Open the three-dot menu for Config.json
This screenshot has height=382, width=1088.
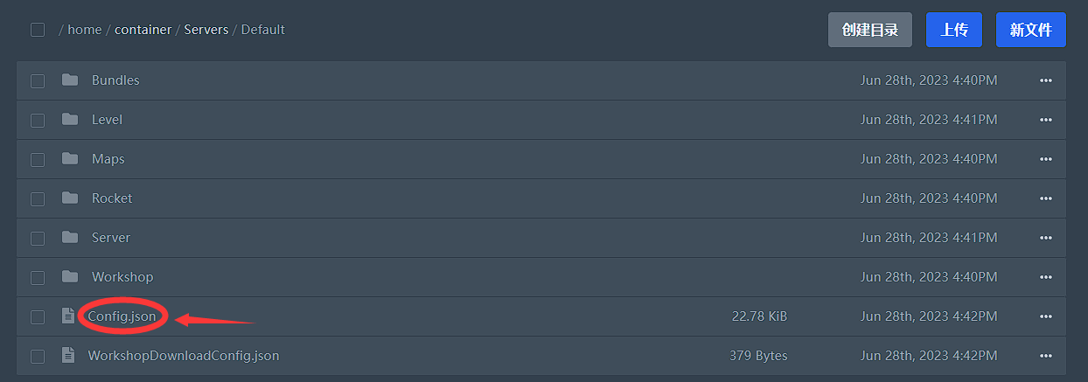(x=1046, y=316)
